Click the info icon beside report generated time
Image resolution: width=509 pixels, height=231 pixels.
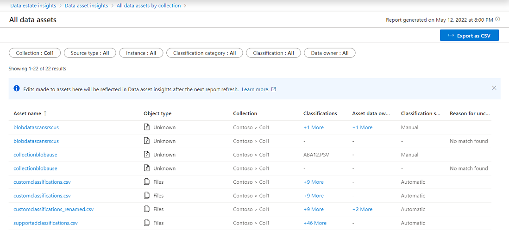point(498,20)
